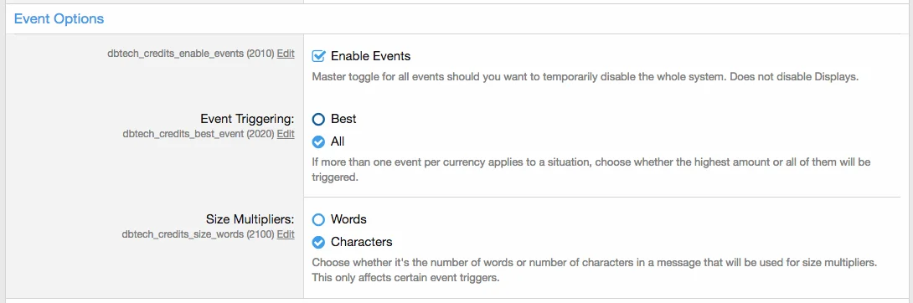The height and width of the screenshot is (303, 913).
Task: Click the 'Size Multipliers:' setting title
Action: tap(250, 220)
